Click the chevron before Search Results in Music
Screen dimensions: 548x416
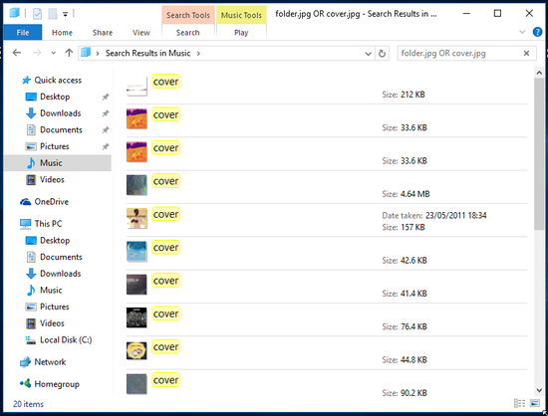click(98, 54)
